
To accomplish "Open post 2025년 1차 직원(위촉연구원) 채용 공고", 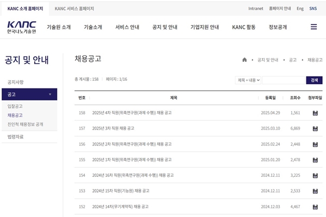I will 132,159.
